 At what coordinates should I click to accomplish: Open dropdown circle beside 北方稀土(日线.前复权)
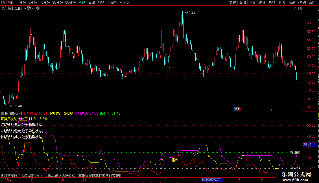pyautogui.click(x=38, y=8)
